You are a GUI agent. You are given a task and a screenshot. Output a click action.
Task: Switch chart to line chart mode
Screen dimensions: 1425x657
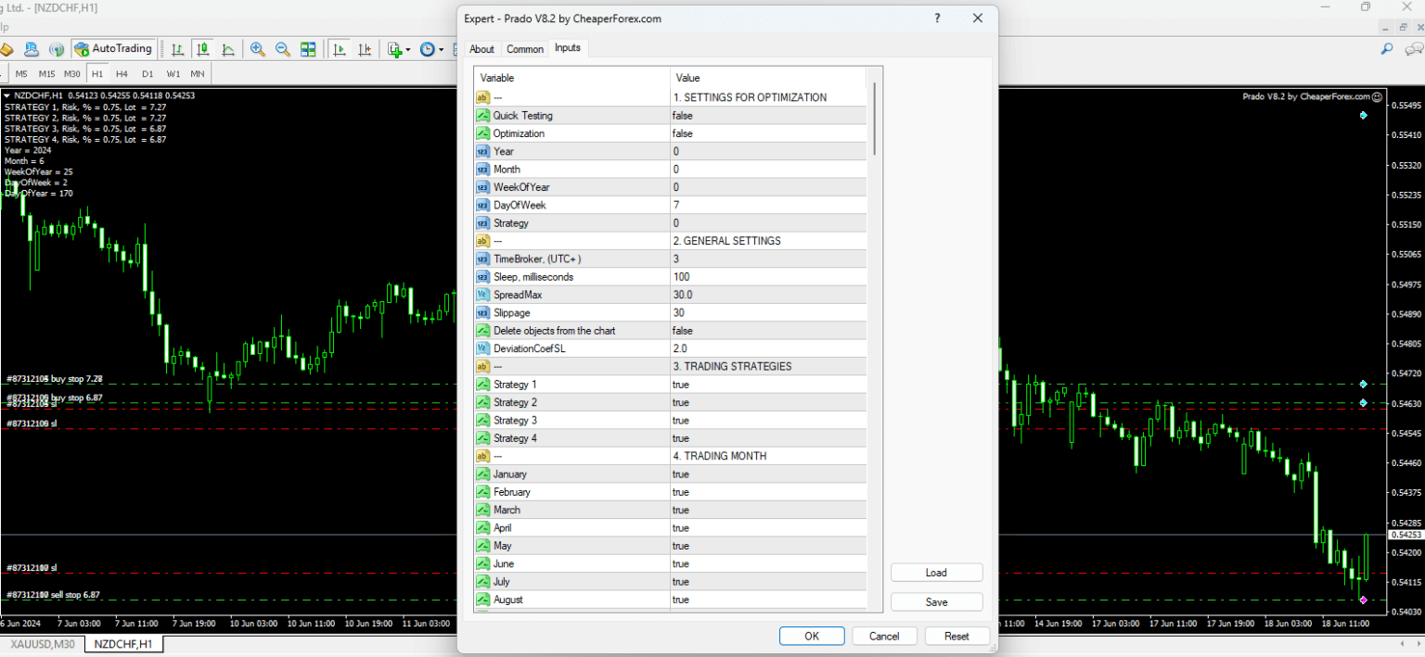227,49
